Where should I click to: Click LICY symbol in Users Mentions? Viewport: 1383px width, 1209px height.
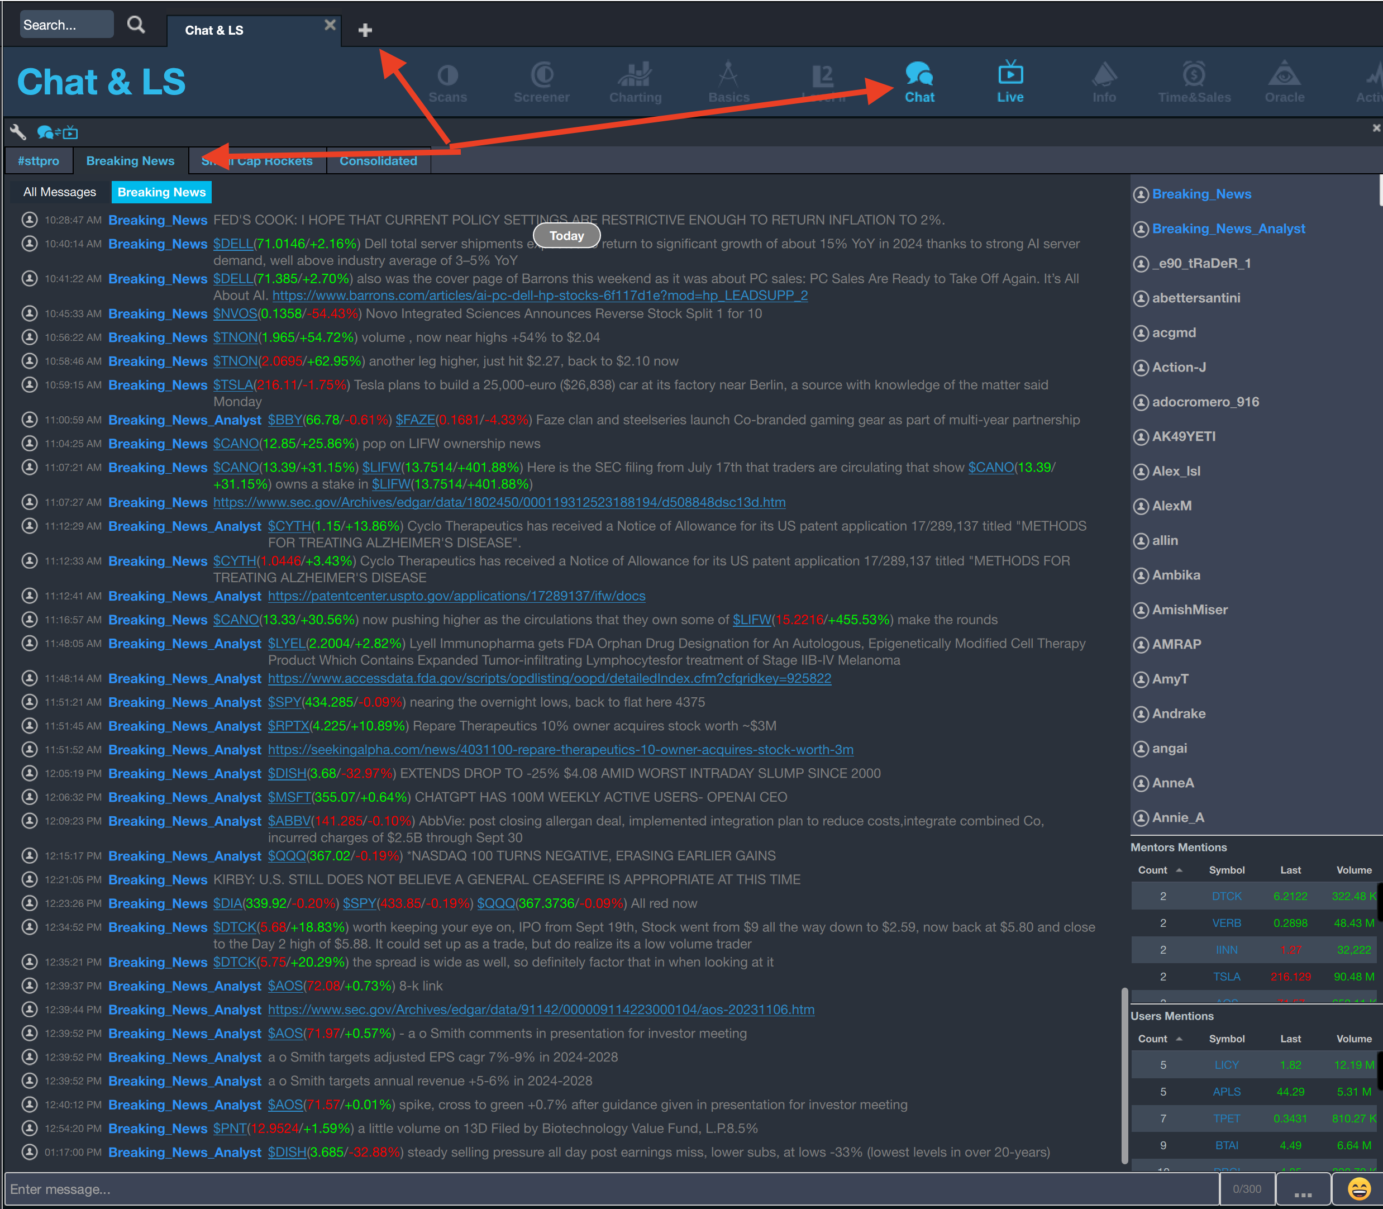pyautogui.click(x=1226, y=1065)
